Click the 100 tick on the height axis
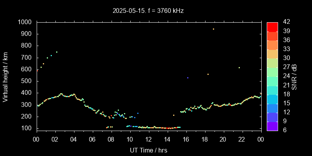Screen dimensions: 312x156 (27, 128)
